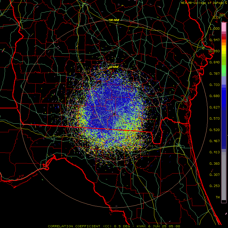
Task: Click the gray segment of the color bar
Action: 224,176
